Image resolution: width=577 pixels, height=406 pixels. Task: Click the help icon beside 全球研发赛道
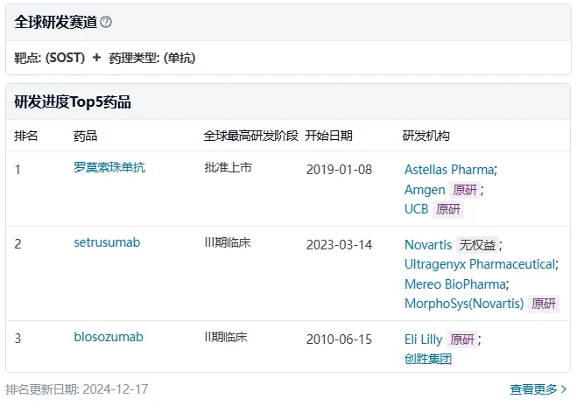(x=106, y=23)
